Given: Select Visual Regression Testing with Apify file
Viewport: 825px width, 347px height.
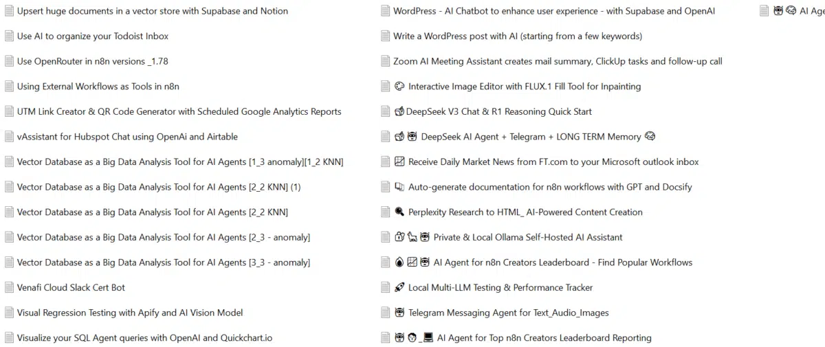Looking at the screenshot, I should 129,313.
